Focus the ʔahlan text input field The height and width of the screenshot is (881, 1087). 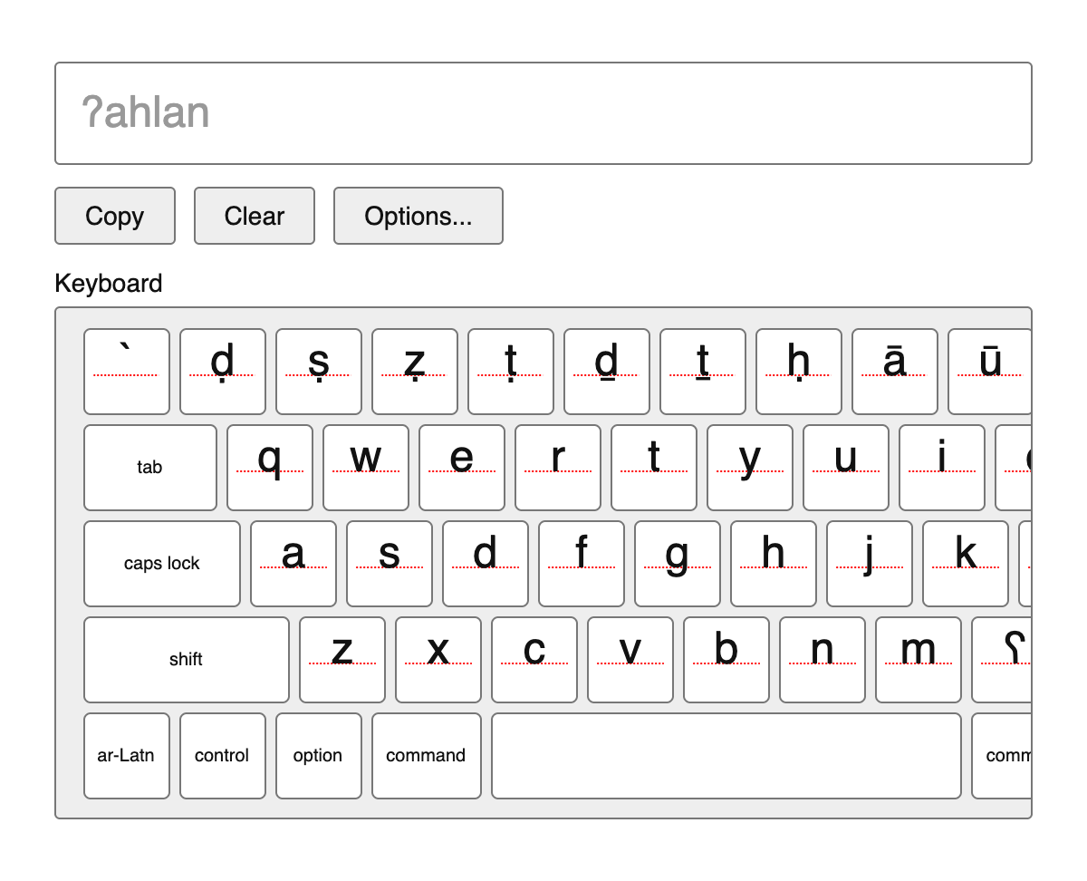pos(543,113)
